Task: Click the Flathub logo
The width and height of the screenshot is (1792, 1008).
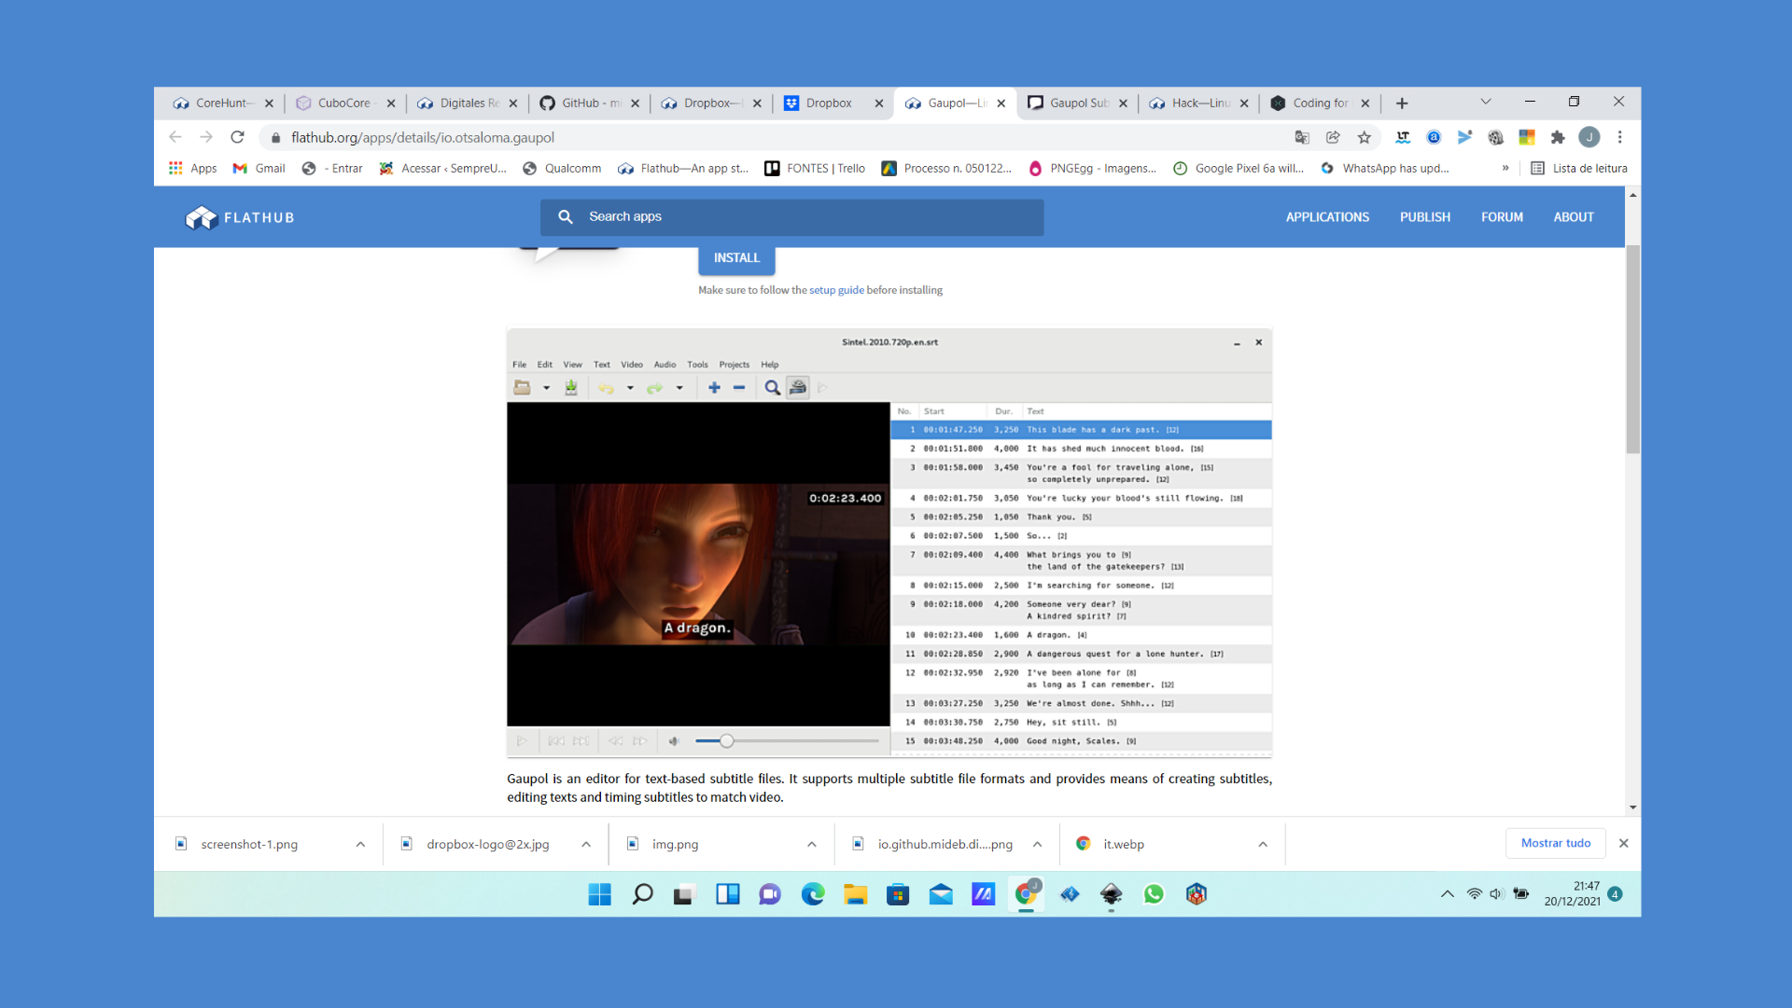Action: coord(240,217)
